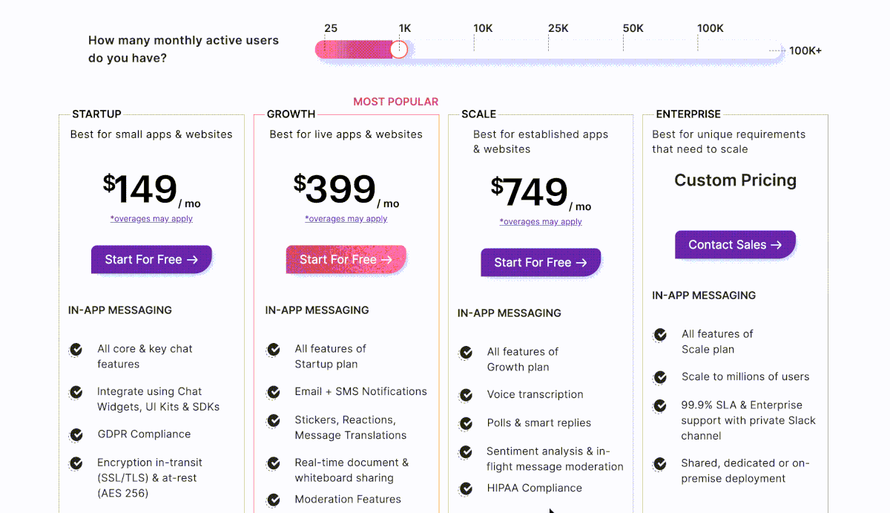Click checkmark icon next to Email + SMS Notifications
The height and width of the screenshot is (513, 890).
coord(274,391)
